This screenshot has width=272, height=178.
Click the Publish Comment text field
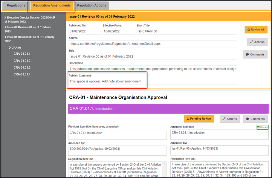point(152,81)
